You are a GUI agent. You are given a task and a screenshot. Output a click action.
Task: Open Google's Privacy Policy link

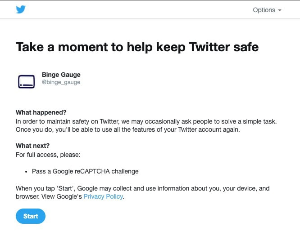[x=103, y=197]
